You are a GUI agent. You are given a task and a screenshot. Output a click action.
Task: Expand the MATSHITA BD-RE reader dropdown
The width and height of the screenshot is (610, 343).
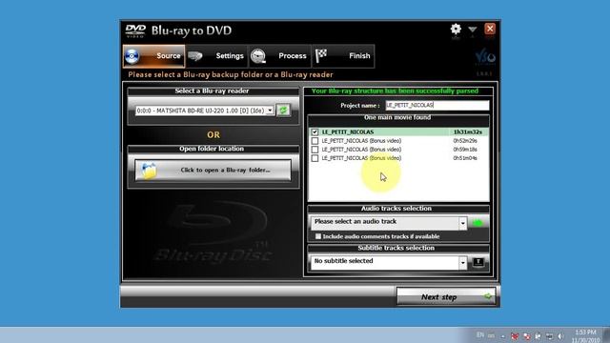(x=270, y=111)
